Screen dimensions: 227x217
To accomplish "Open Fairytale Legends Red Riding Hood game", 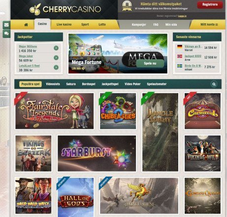I will click(55, 111).
